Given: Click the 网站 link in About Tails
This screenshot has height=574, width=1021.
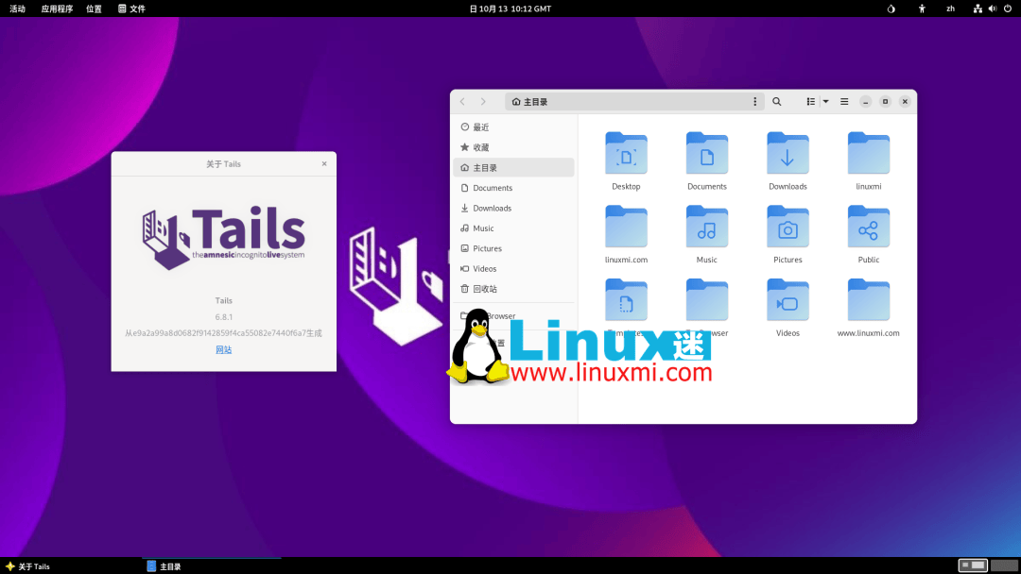Looking at the screenshot, I should click(223, 348).
